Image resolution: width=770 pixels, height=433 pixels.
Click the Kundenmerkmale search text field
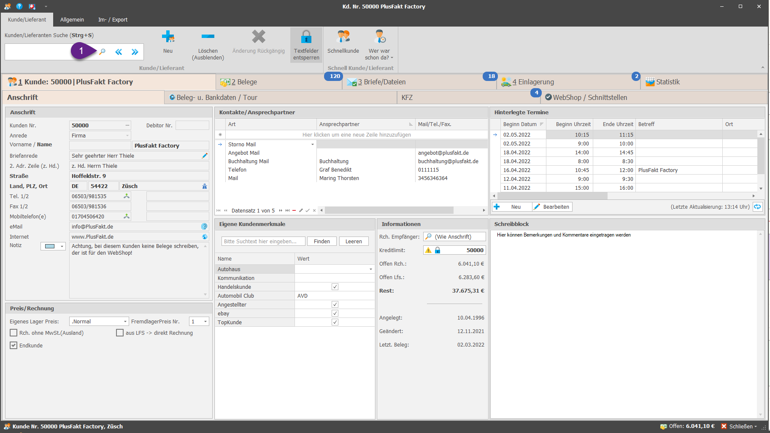coord(263,241)
